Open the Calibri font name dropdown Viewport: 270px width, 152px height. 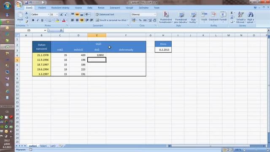pyautogui.click(x=49, y=14)
